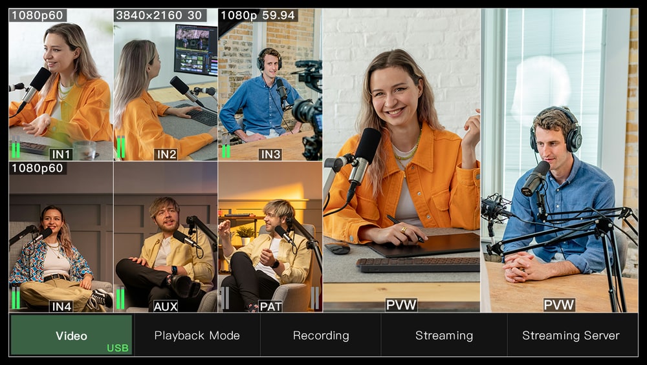Select the IN4 source thumbnail
This screenshot has height=365, width=647.
[61, 236]
